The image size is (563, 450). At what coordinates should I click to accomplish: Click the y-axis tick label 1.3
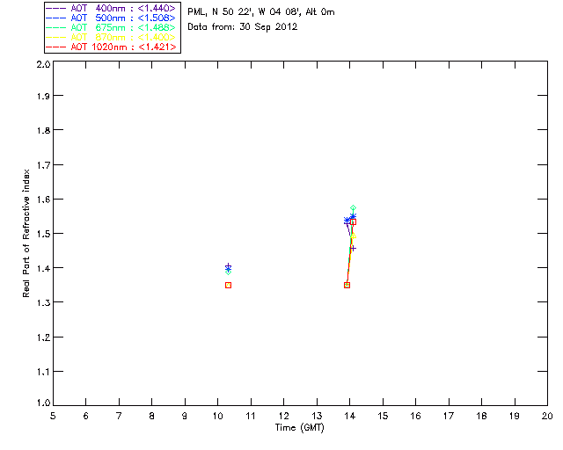point(43,302)
